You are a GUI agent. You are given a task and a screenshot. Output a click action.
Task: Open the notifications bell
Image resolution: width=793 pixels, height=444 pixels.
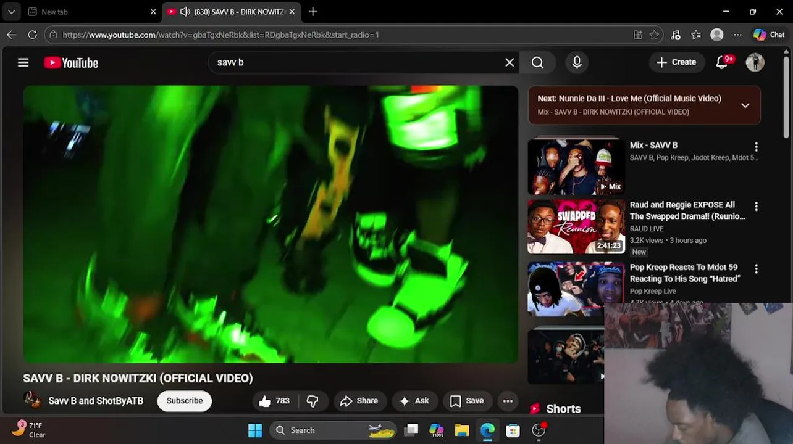point(722,62)
